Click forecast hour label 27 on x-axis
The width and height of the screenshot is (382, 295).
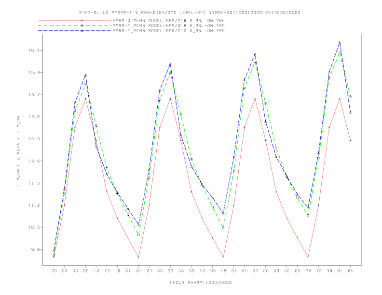click(x=149, y=271)
